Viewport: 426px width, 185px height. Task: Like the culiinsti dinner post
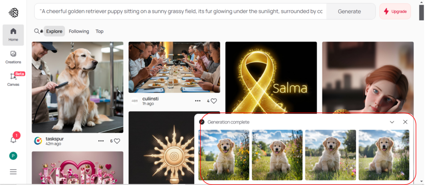point(214,101)
